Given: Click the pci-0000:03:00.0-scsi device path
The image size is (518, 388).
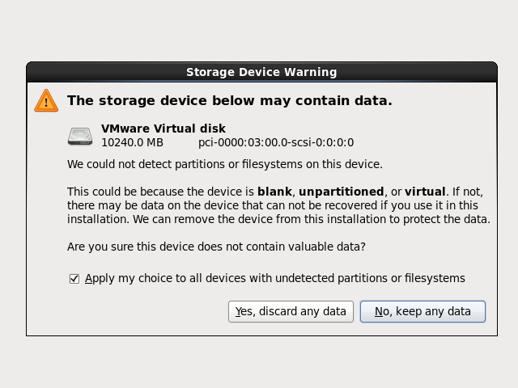Looking at the screenshot, I should 275,143.
